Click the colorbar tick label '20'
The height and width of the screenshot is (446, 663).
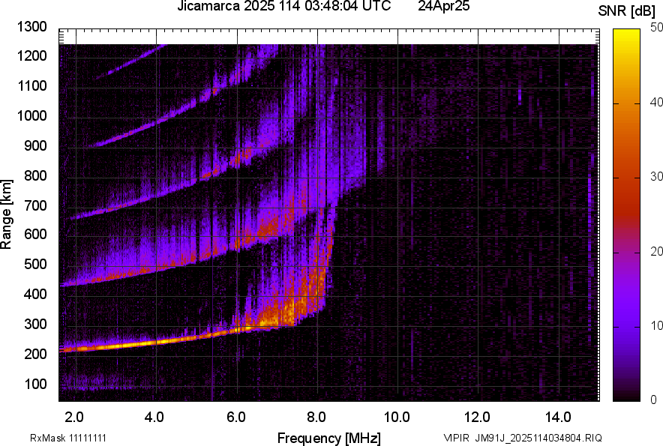click(x=656, y=251)
